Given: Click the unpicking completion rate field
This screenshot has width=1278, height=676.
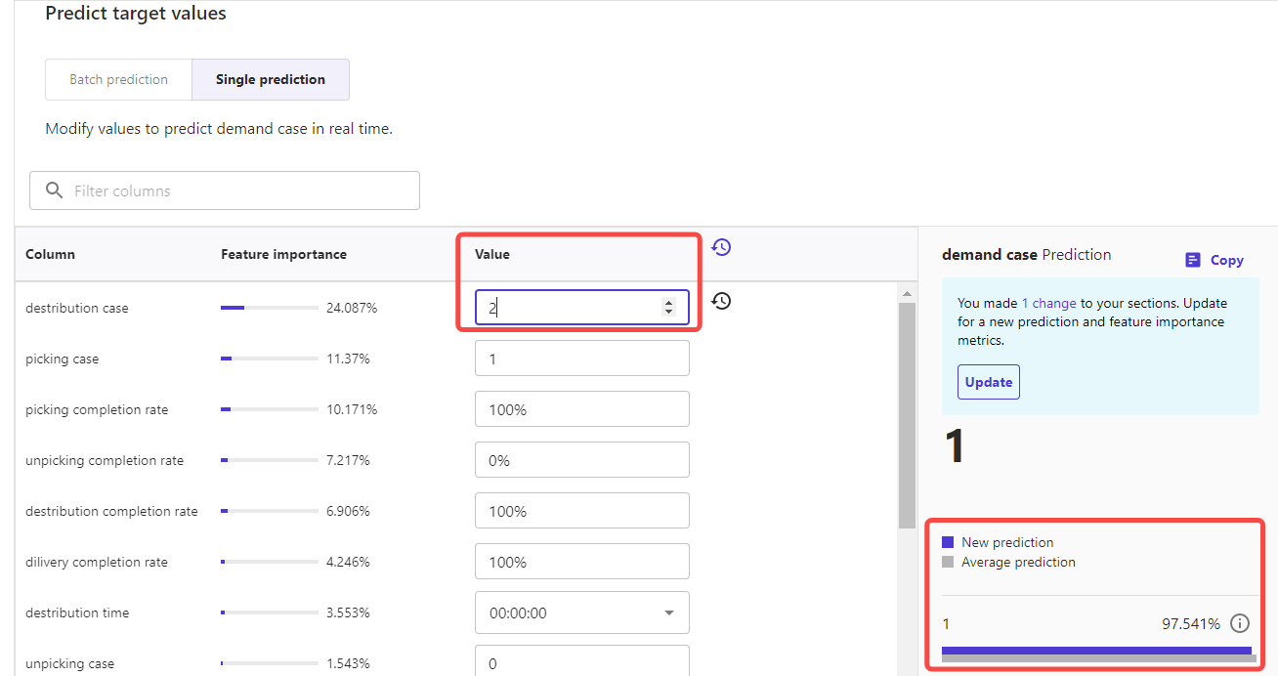Looking at the screenshot, I should point(581,460).
